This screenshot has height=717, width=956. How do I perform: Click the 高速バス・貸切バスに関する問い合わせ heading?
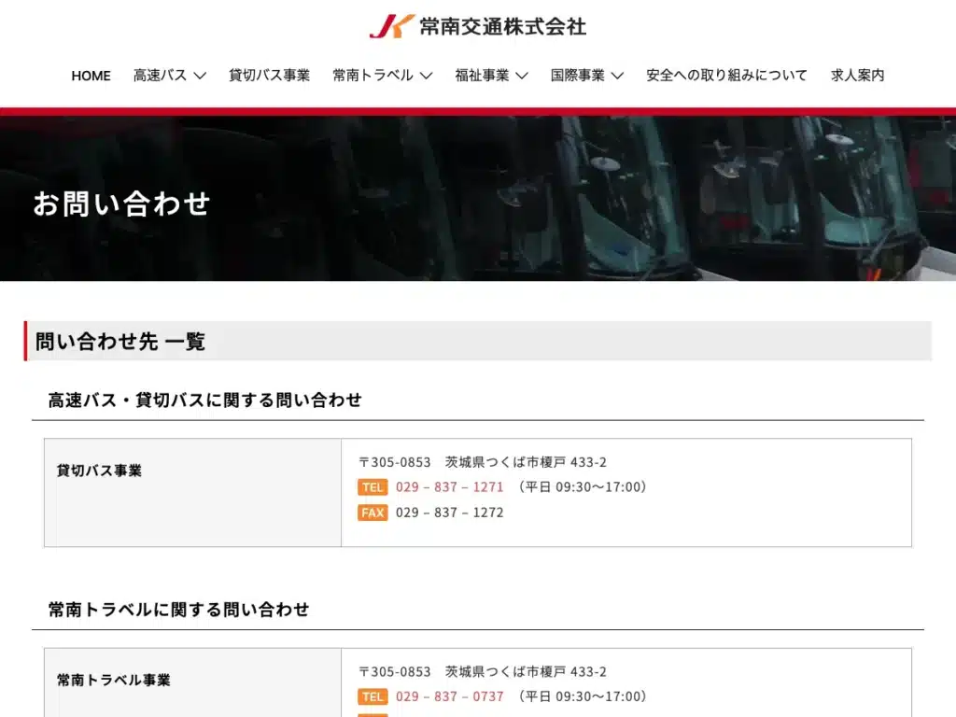pos(204,400)
